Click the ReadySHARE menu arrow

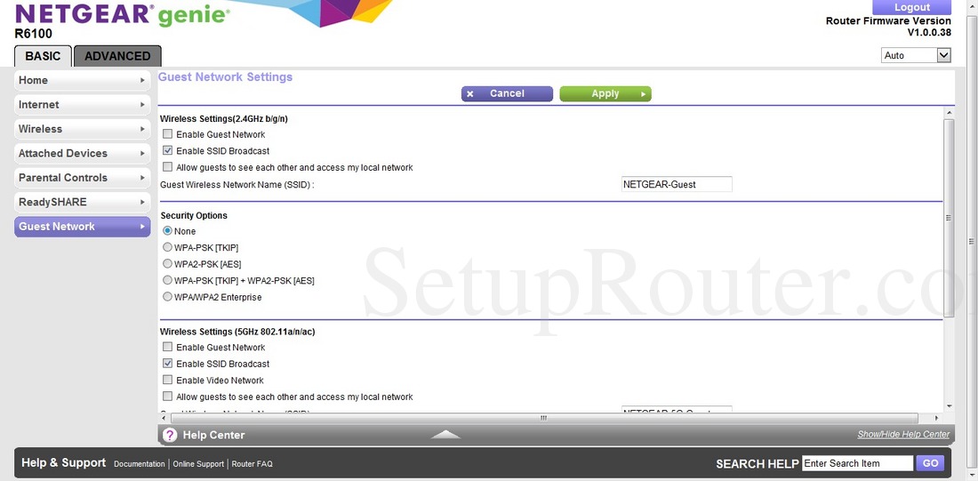coord(142,202)
